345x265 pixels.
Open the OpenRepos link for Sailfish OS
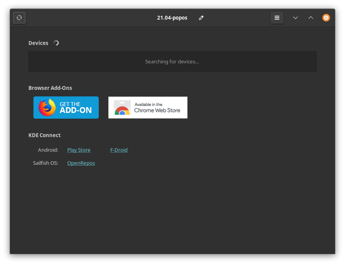tap(81, 163)
